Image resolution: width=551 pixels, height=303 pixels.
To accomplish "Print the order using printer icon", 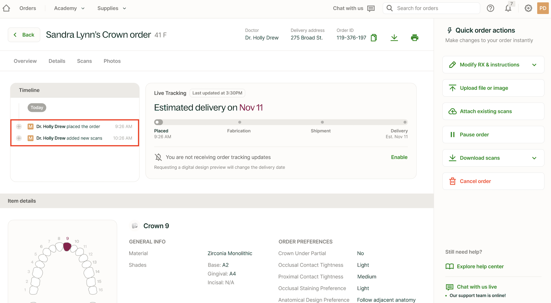I will pyautogui.click(x=414, y=38).
